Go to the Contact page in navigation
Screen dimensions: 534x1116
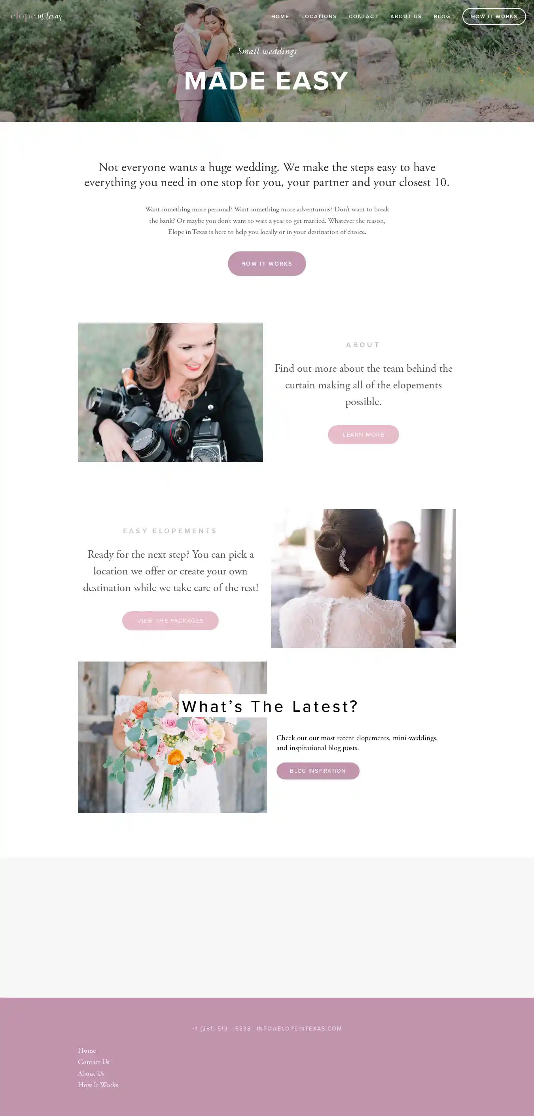click(364, 17)
